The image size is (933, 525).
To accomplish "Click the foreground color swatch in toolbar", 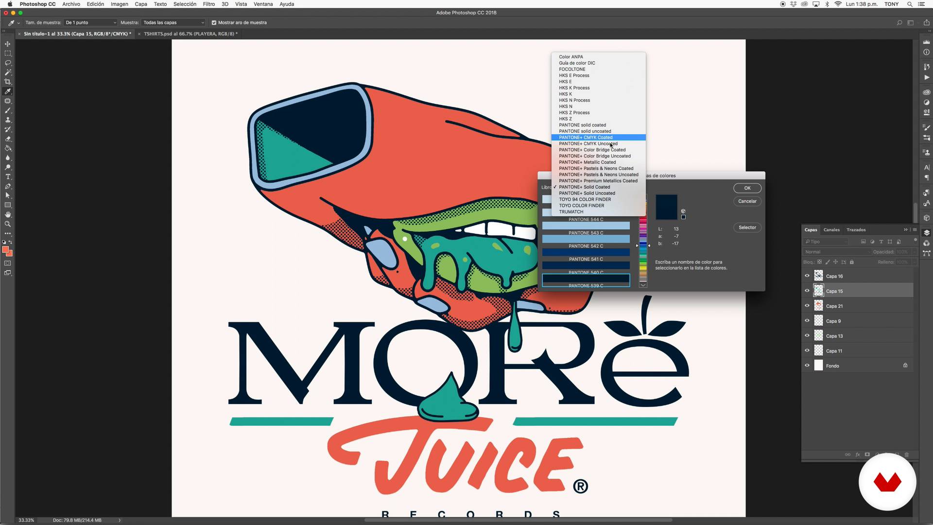I will point(5,250).
